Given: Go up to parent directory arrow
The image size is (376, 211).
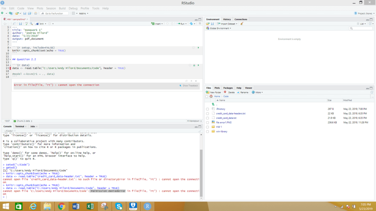Looking at the screenshot, I should coord(213,104).
